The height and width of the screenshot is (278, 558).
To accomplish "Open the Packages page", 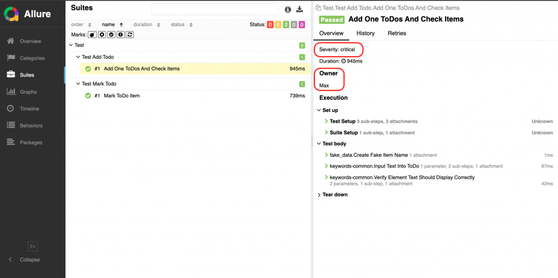I will click(x=32, y=143).
